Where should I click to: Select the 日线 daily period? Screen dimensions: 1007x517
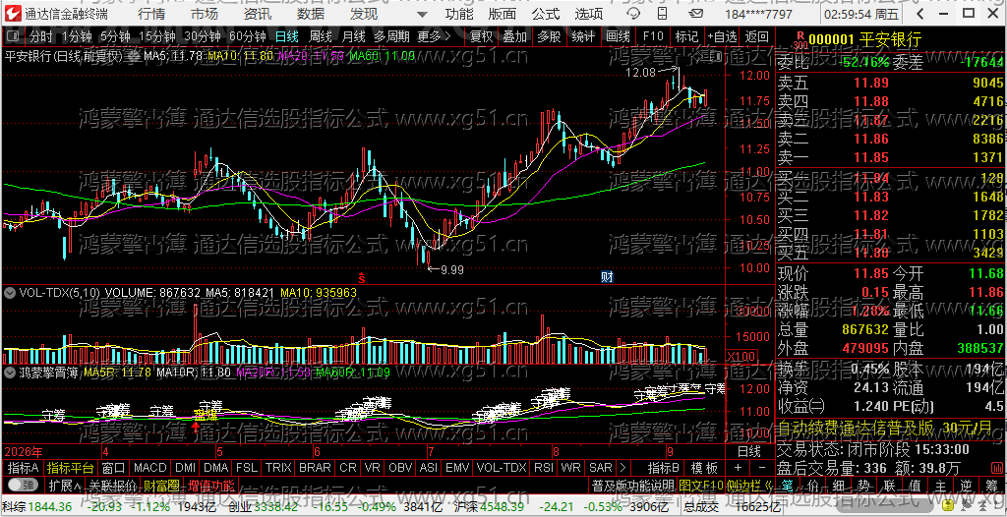pos(287,37)
